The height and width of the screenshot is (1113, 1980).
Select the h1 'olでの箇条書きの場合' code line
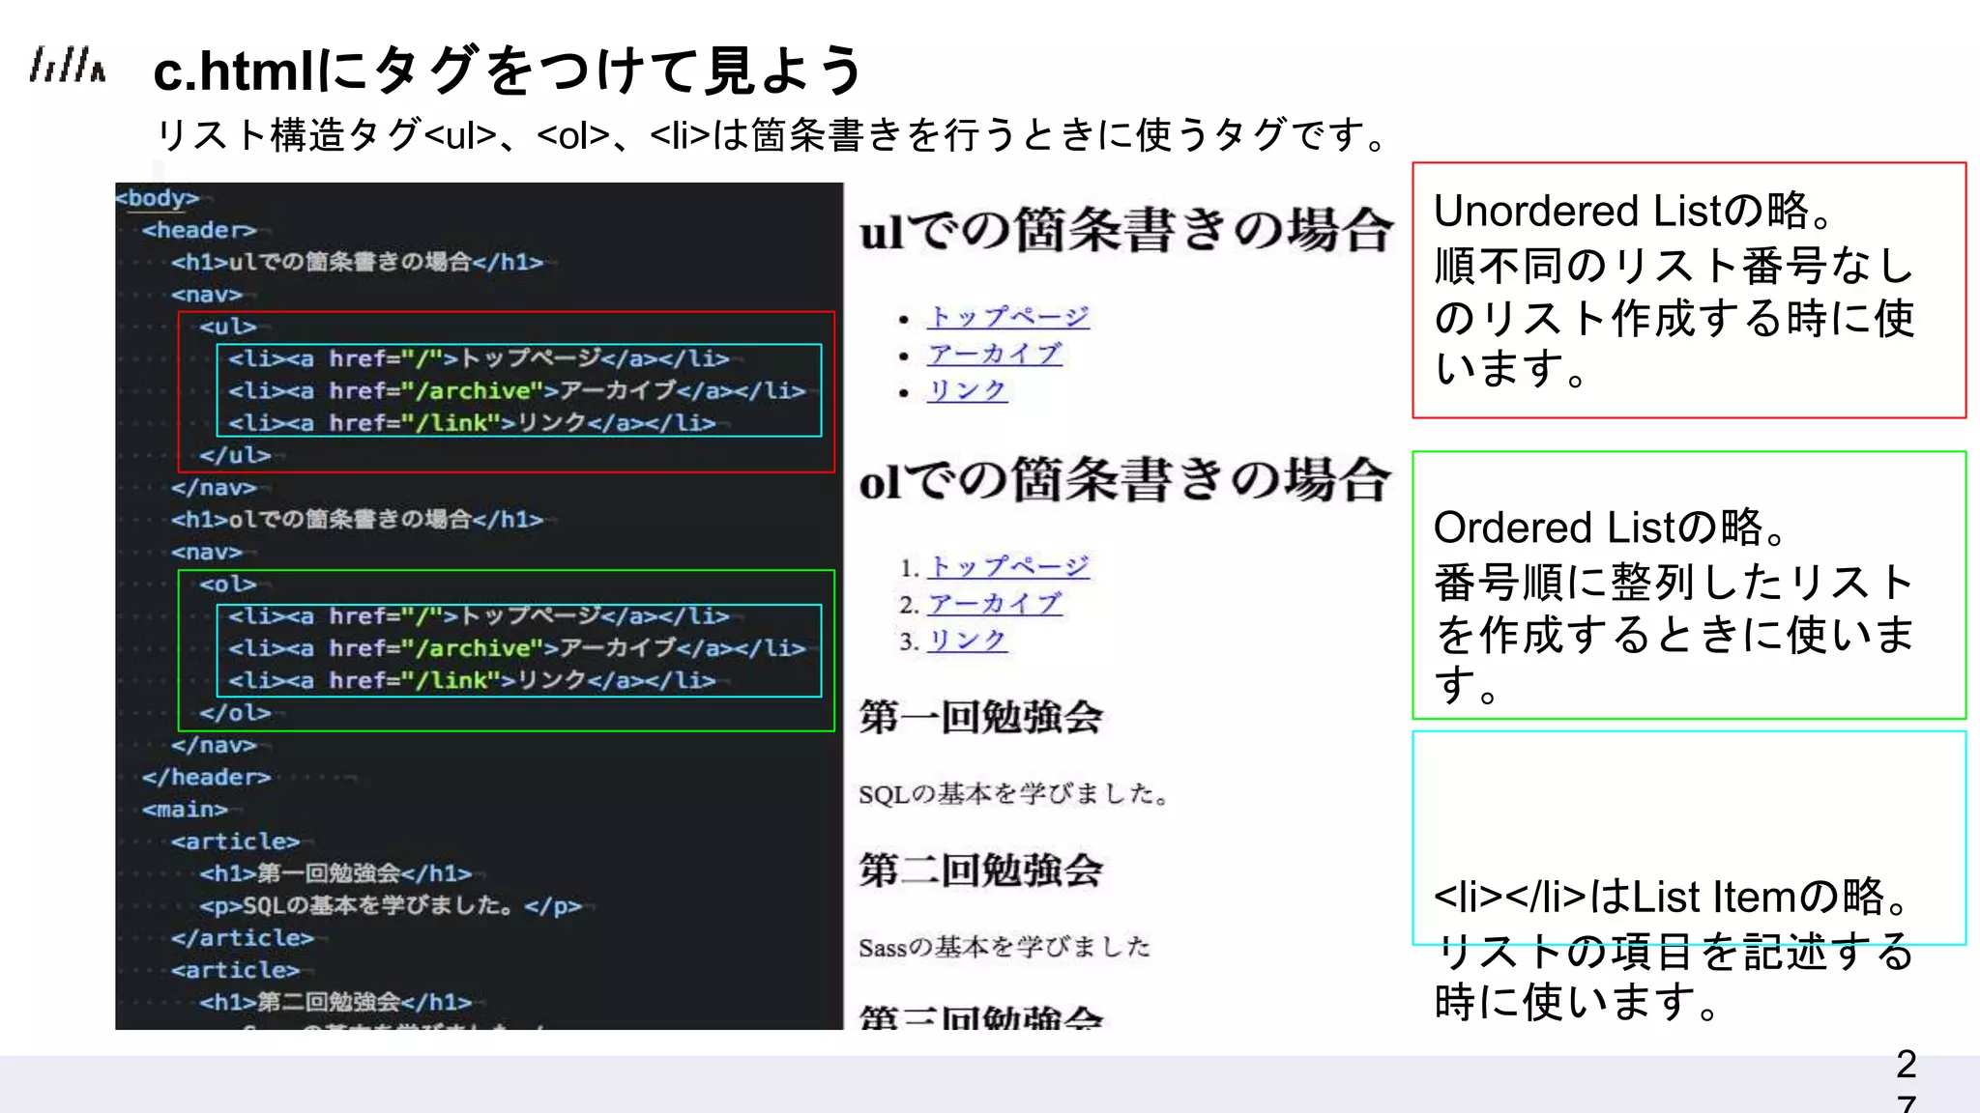[357, 520]
